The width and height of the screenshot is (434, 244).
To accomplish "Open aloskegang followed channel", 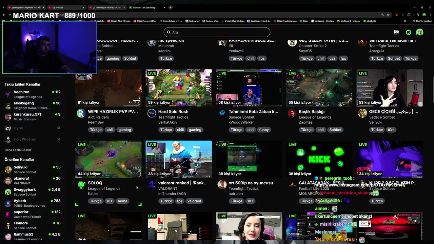I will (33, 105).
